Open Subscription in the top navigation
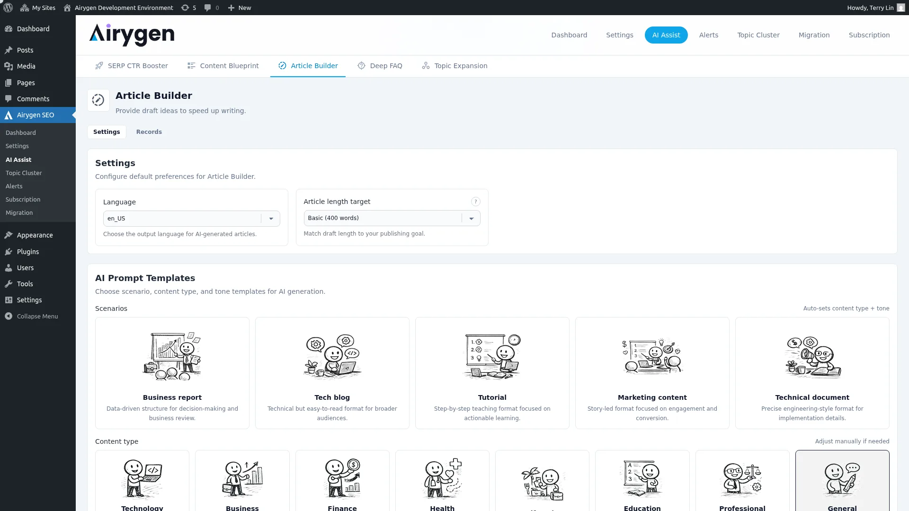 (x=869, y=35)
